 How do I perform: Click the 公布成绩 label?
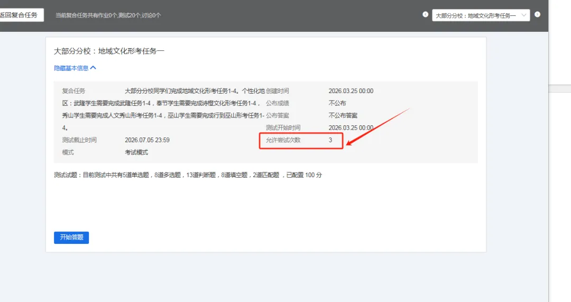(x=278, y=104)
